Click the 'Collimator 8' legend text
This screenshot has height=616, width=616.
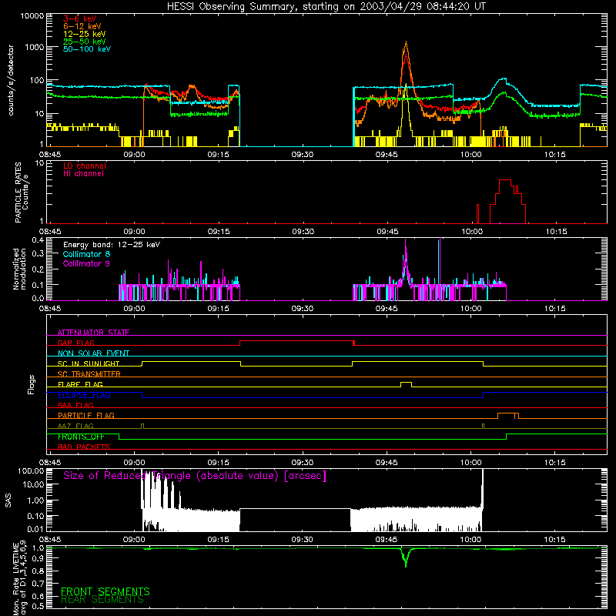pos(86,254)
